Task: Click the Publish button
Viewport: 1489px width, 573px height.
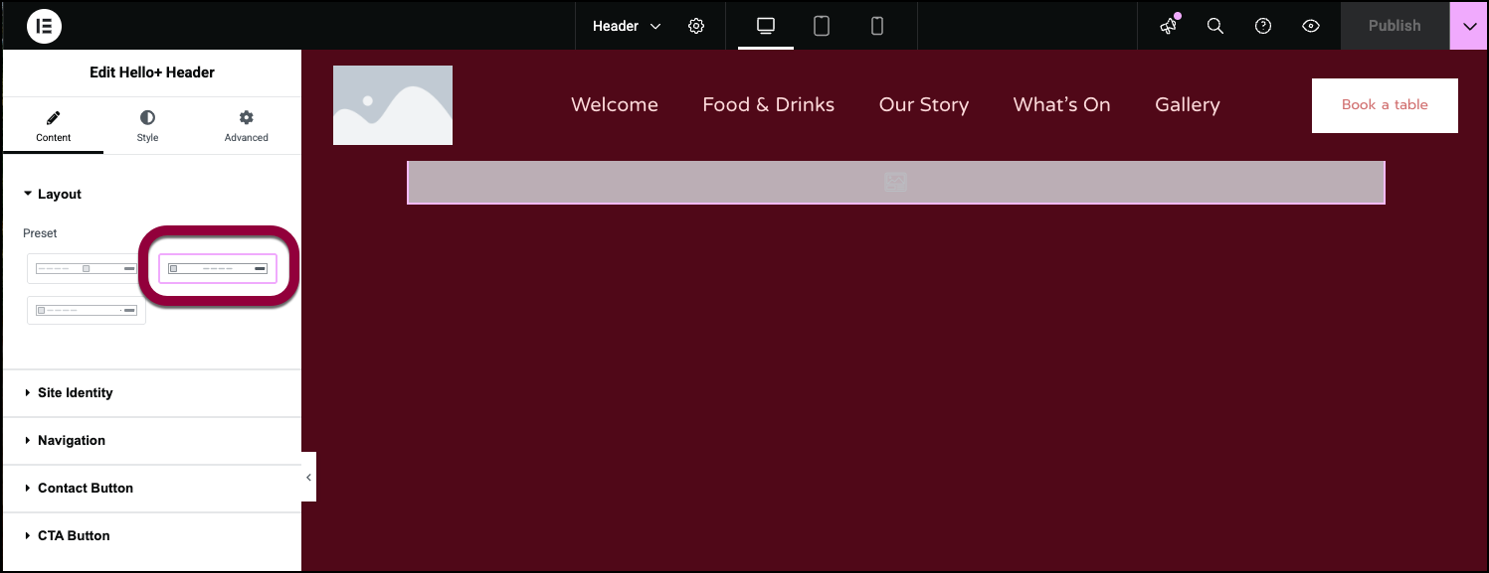Action: click(x=1394, y=26)
